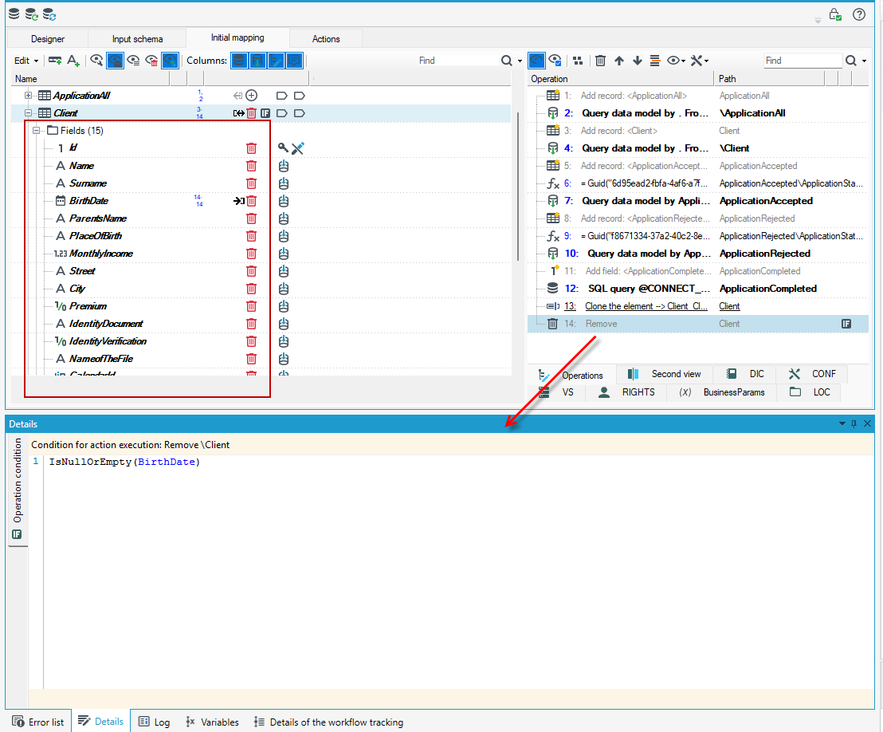This screenshot has width=883, height=732.
Task: Open the tools wrench dropdown
Action: click(x=700, y=61)
